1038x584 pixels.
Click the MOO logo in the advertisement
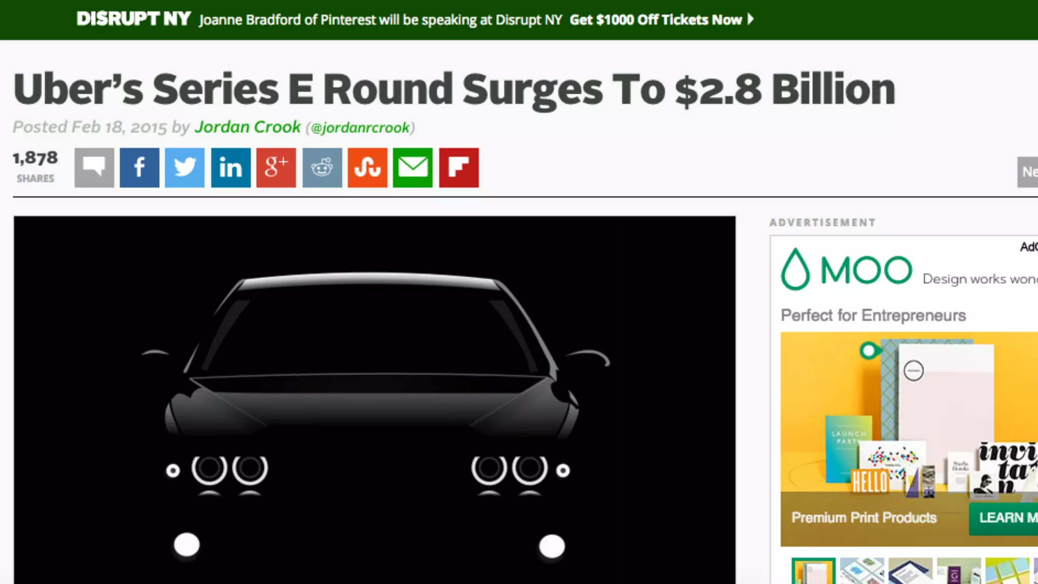[x=846, y=269]
